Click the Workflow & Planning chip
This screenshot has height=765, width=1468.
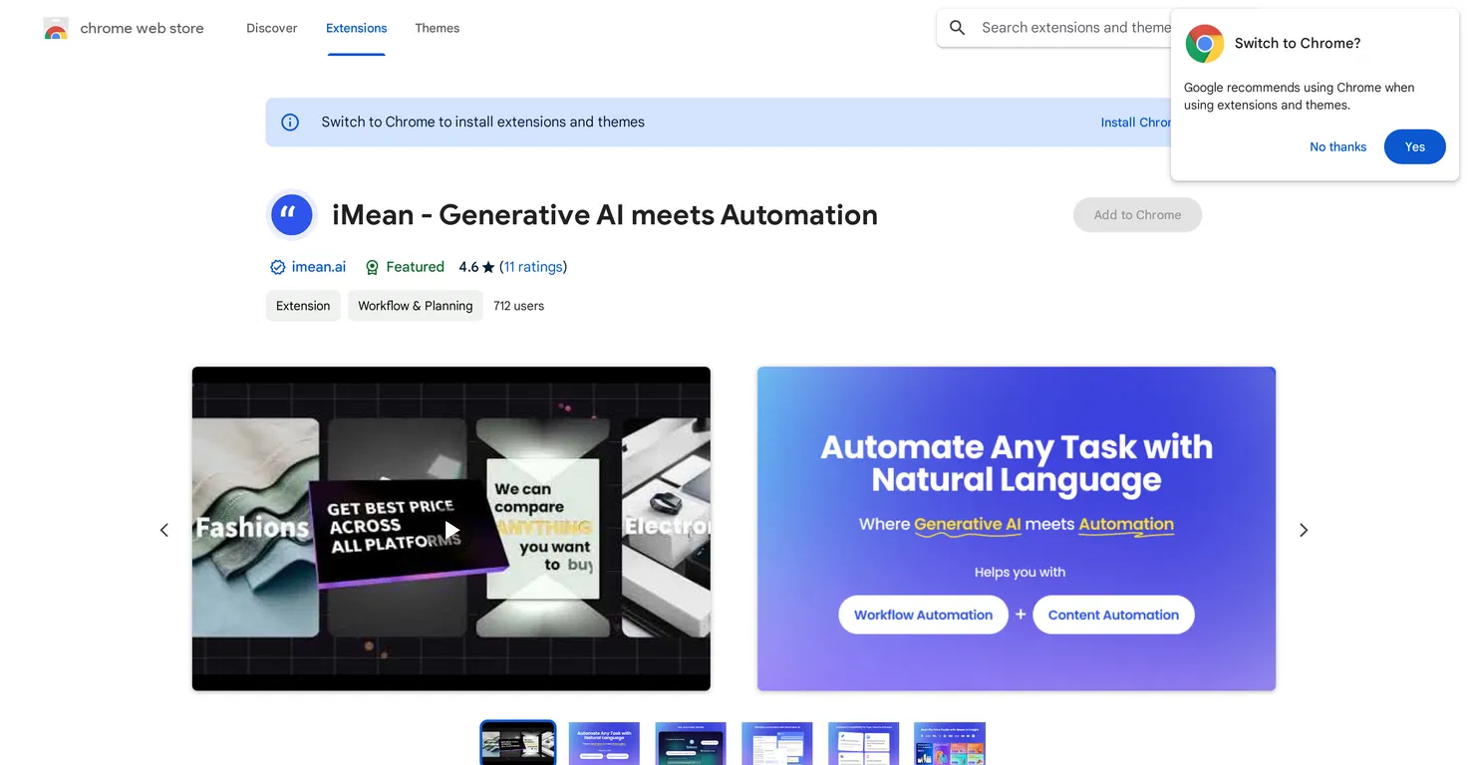tap(416, 306)
